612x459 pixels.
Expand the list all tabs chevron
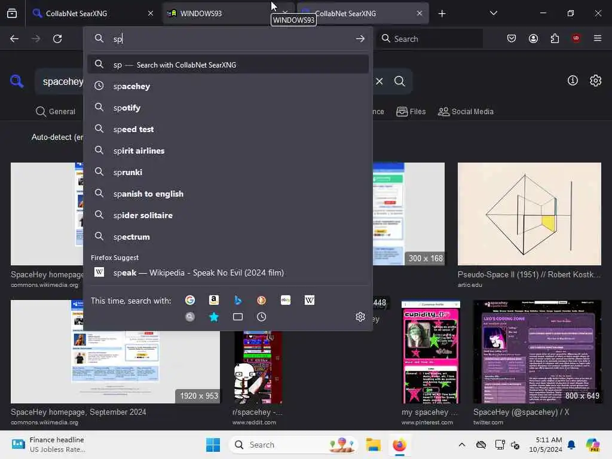(493, 13)
